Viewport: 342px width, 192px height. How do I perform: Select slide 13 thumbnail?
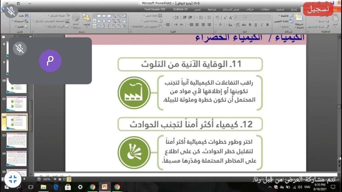[x=16, y=140]
